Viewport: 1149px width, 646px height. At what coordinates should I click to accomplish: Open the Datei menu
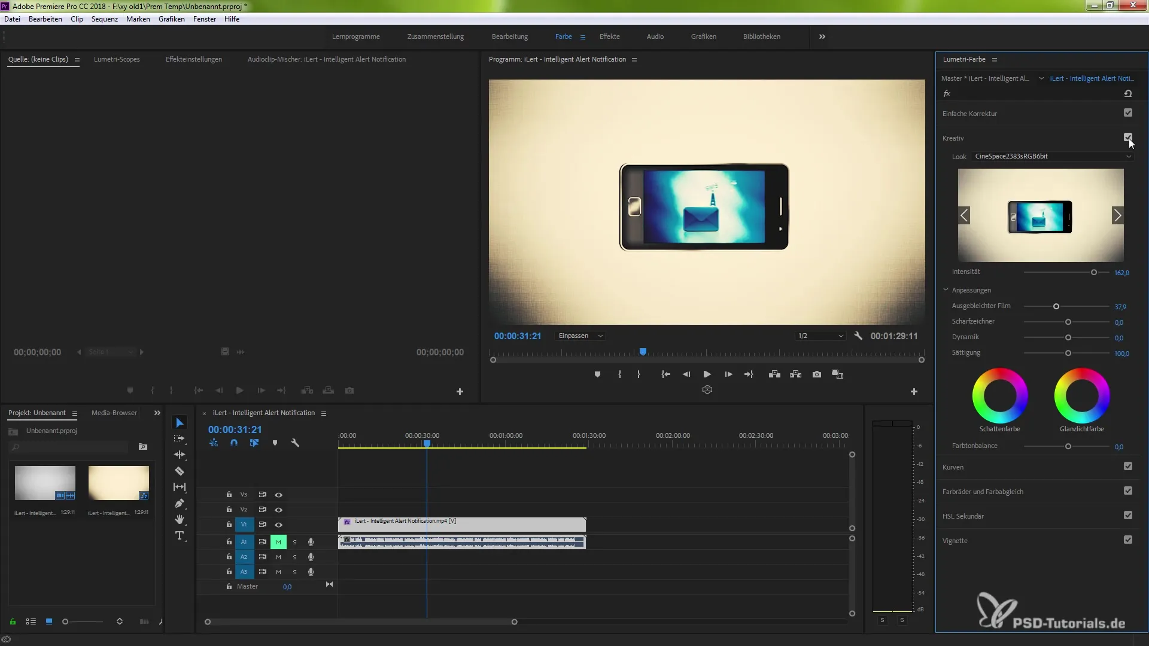coord(12,19)
